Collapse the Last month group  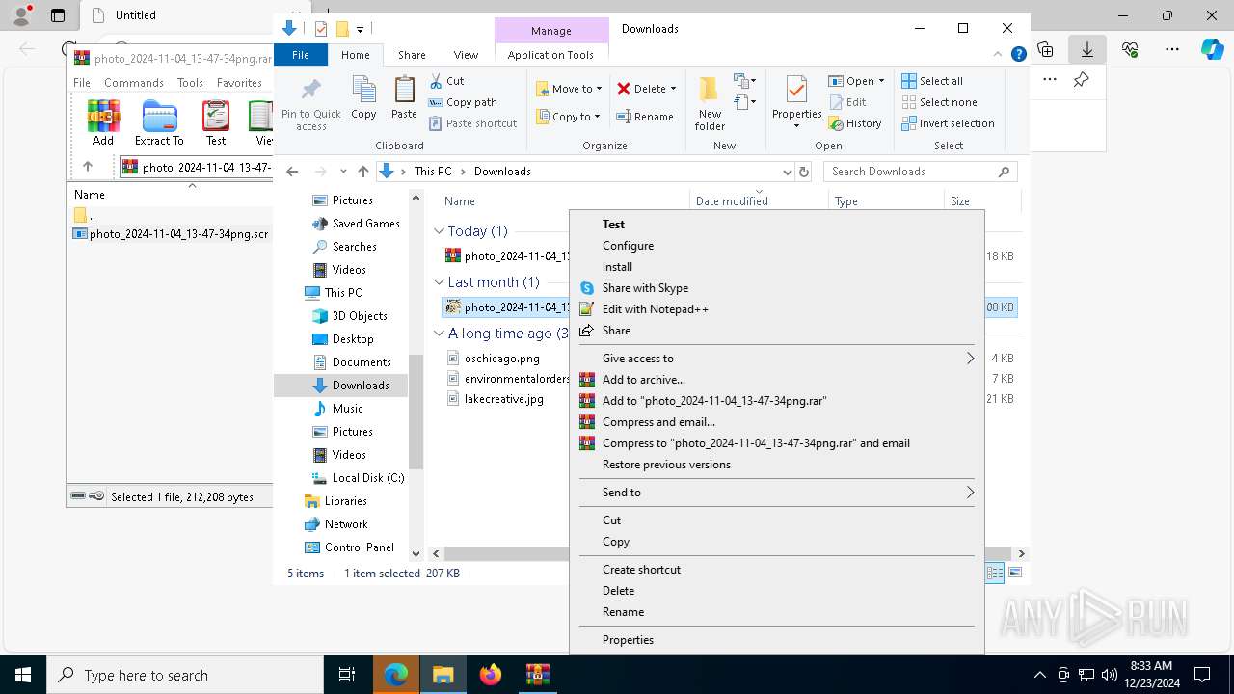(439, 282)
